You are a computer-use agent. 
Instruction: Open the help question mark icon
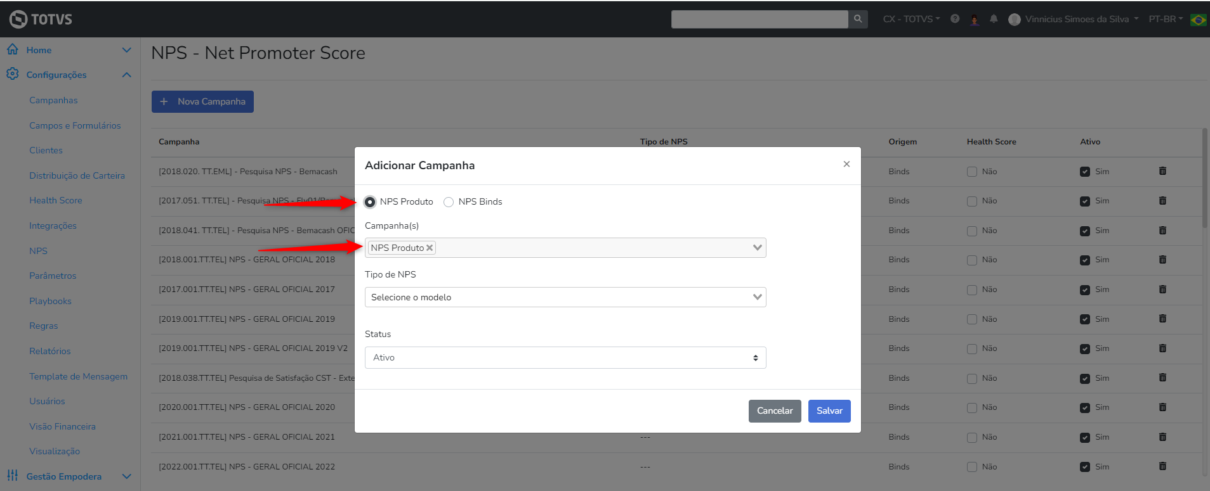point(955,19)
